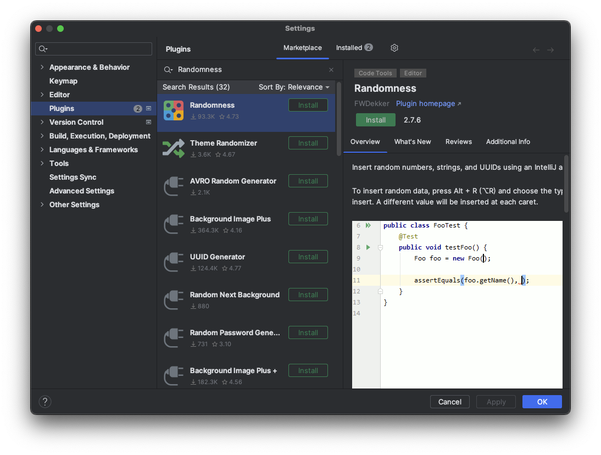
Task: Select Keymap in the settings tree
Action: [63, 81]
